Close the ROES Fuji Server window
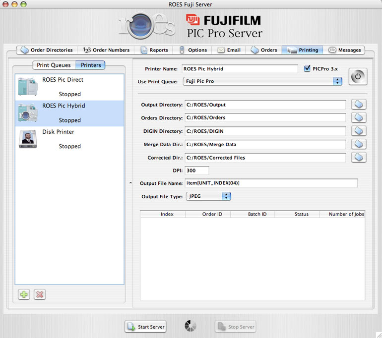This screenshot has height=338, width=382. coord(5,4)
